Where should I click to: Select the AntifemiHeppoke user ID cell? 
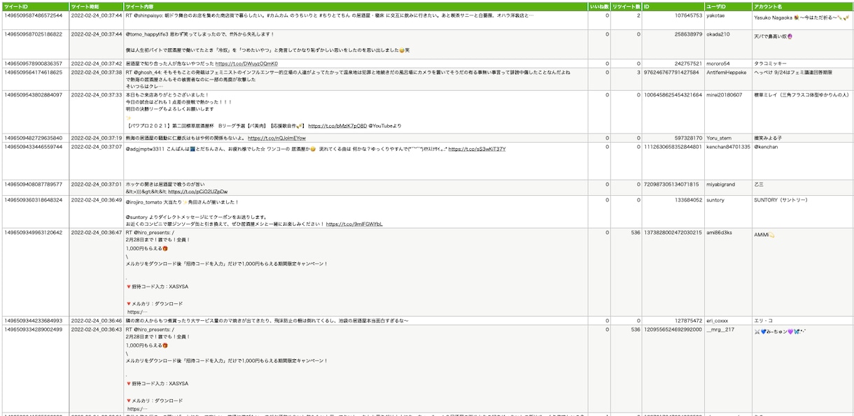pyautogui.click(x=728, y=79)
